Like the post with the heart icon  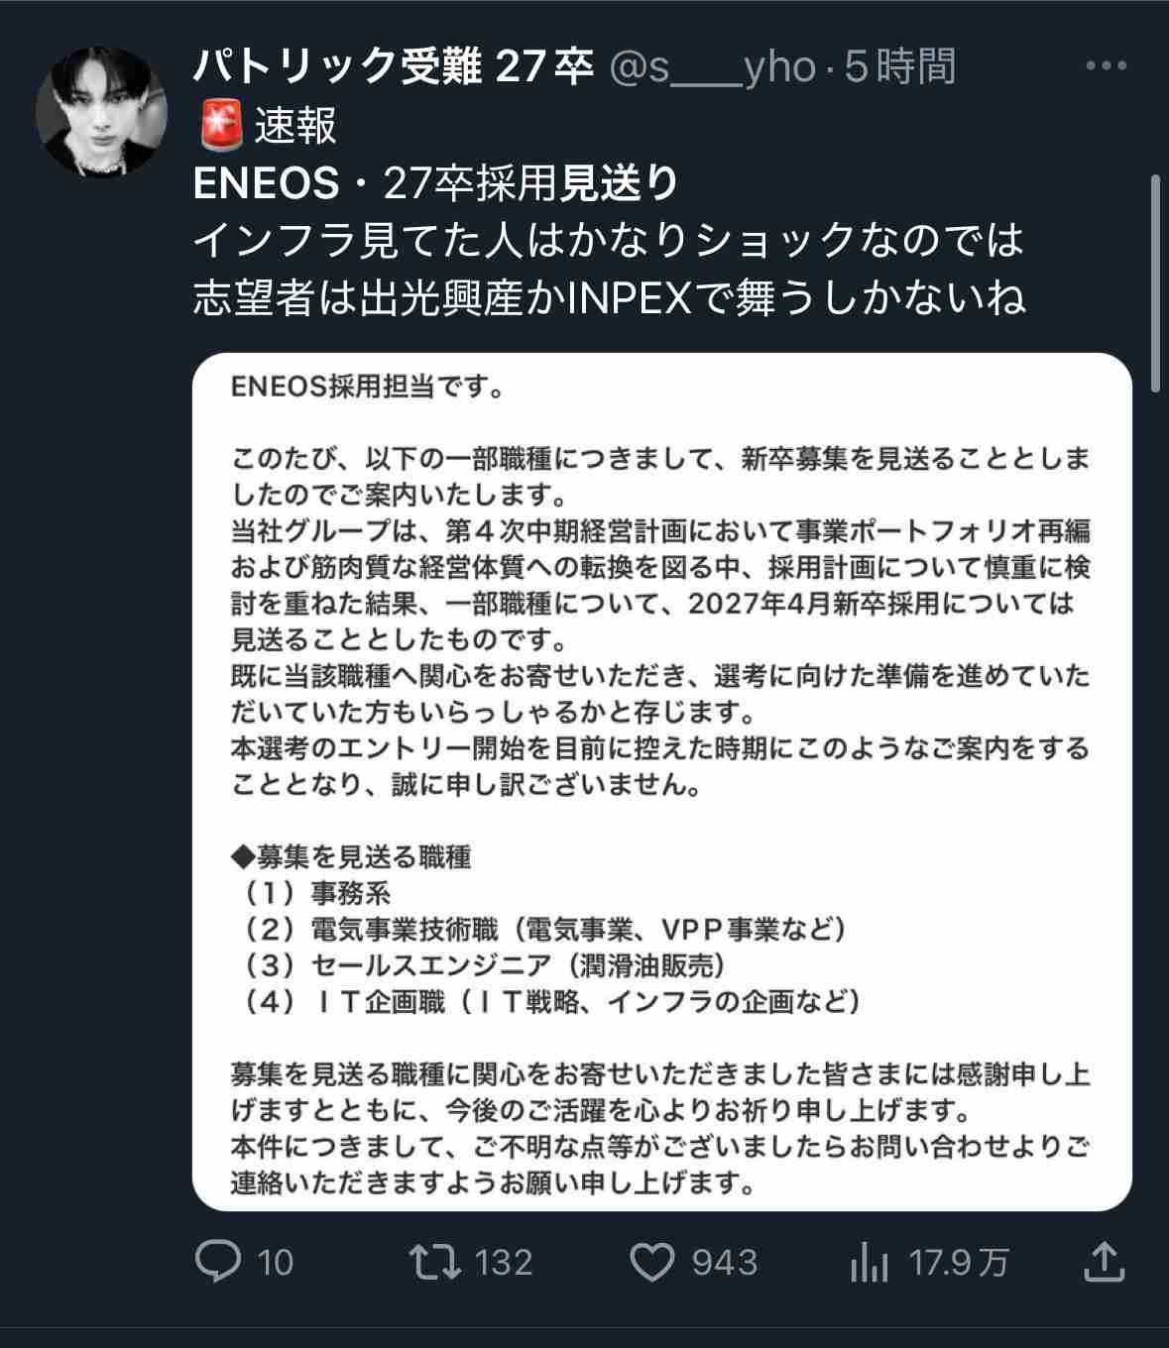(653, 1263)
